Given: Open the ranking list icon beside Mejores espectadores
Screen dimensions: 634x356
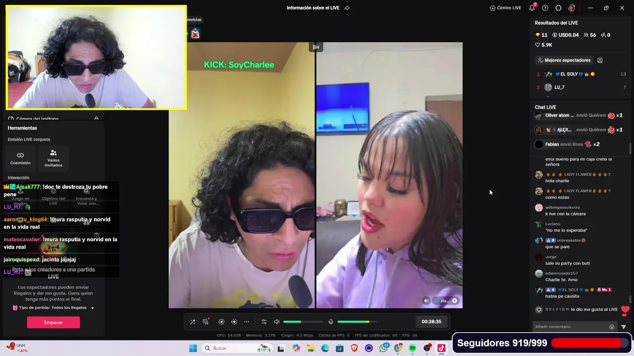Looking at the screenshot, I should (600, 60).
